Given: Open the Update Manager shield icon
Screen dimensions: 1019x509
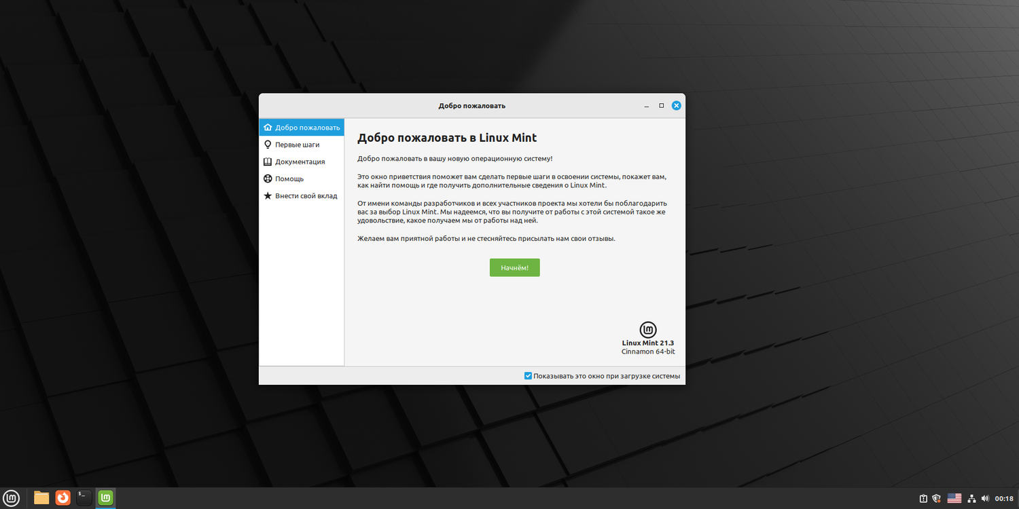Looking at the screenshot, I should coord(937,498).
